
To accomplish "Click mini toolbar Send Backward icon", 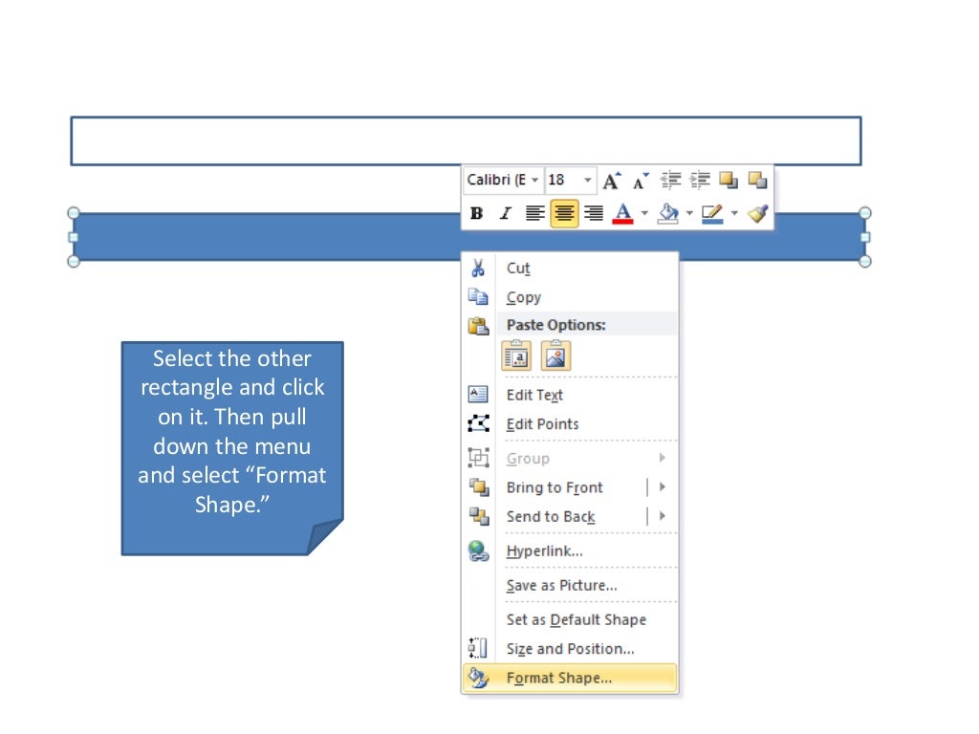I will point(757,181).
